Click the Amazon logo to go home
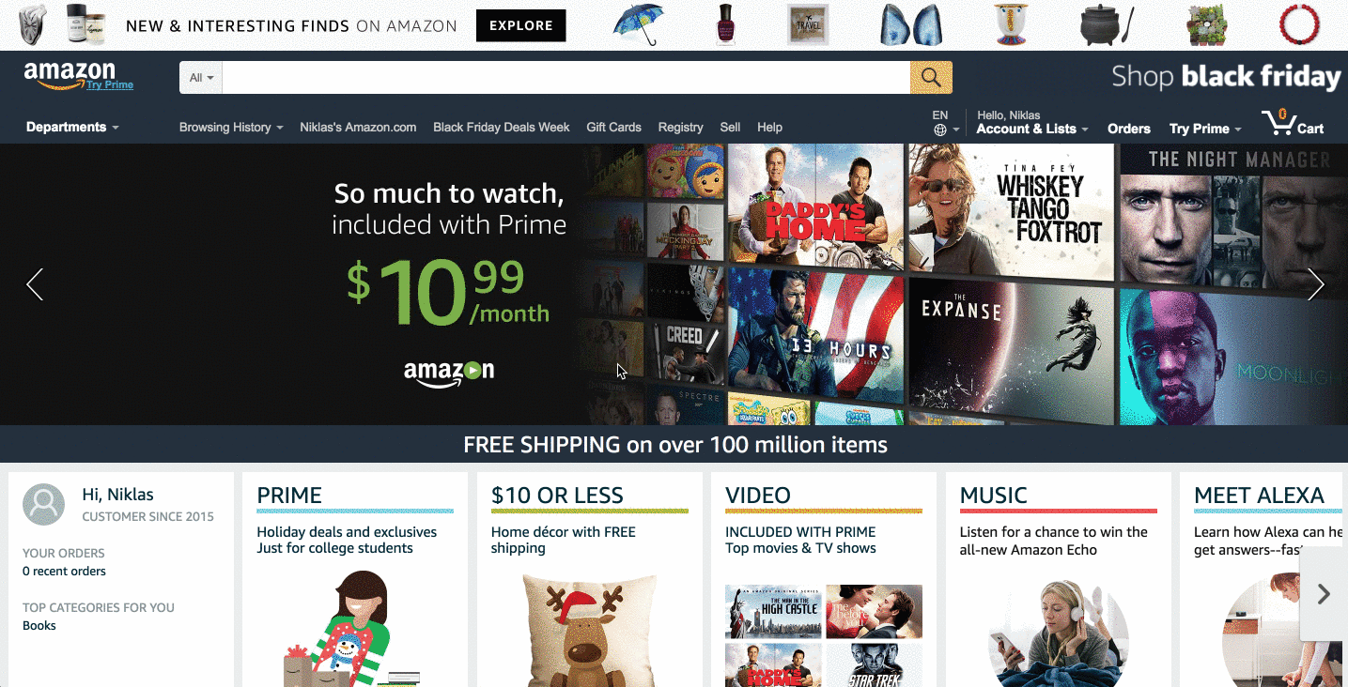 tap(70, 73)
